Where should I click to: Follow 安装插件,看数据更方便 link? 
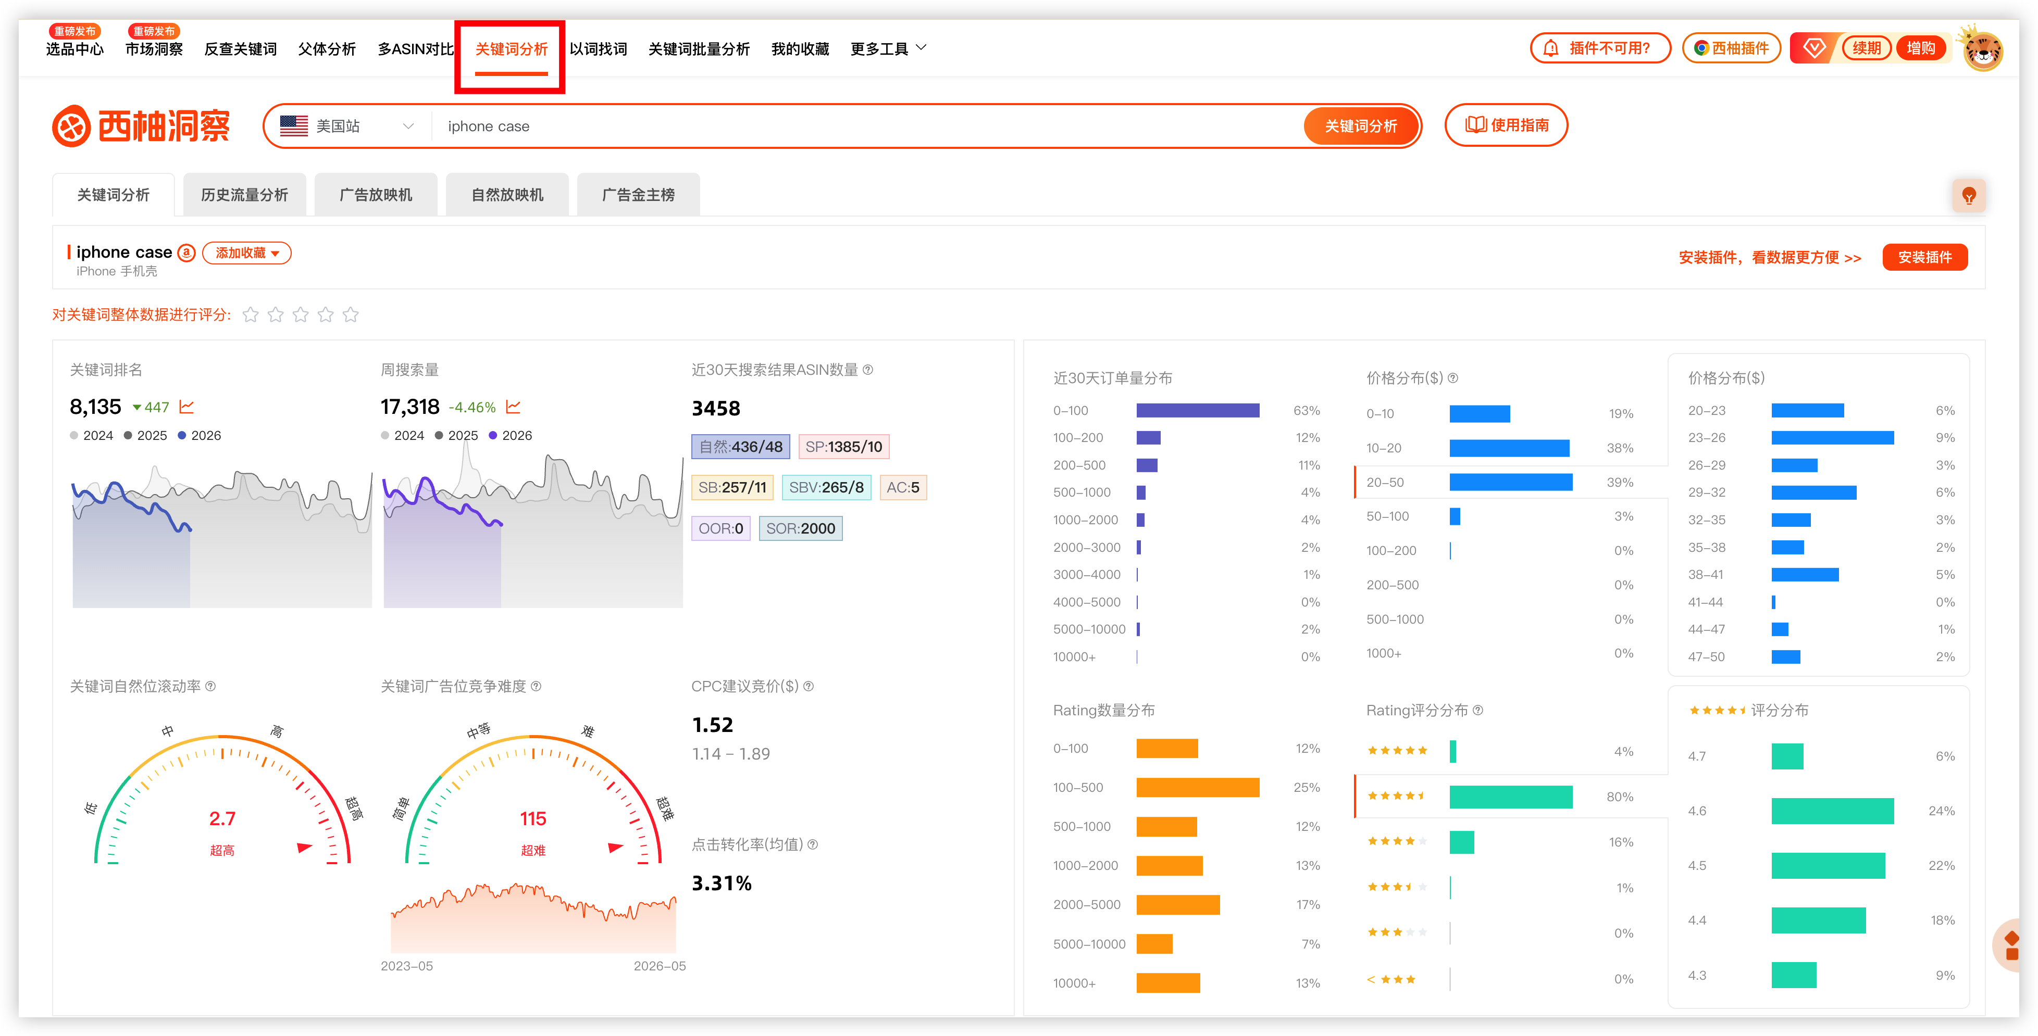1770,257
